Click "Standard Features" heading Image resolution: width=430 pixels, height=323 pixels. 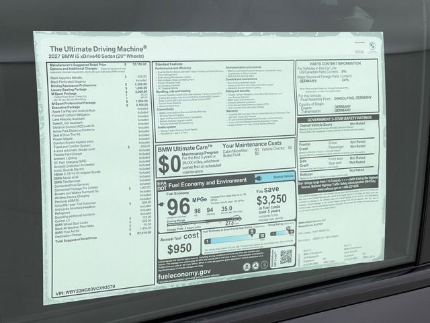coord(169,65)
